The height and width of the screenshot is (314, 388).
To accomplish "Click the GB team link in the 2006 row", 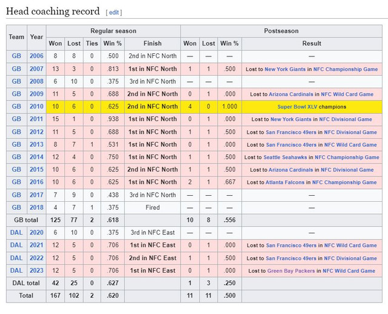I will [x=16, y=56].
